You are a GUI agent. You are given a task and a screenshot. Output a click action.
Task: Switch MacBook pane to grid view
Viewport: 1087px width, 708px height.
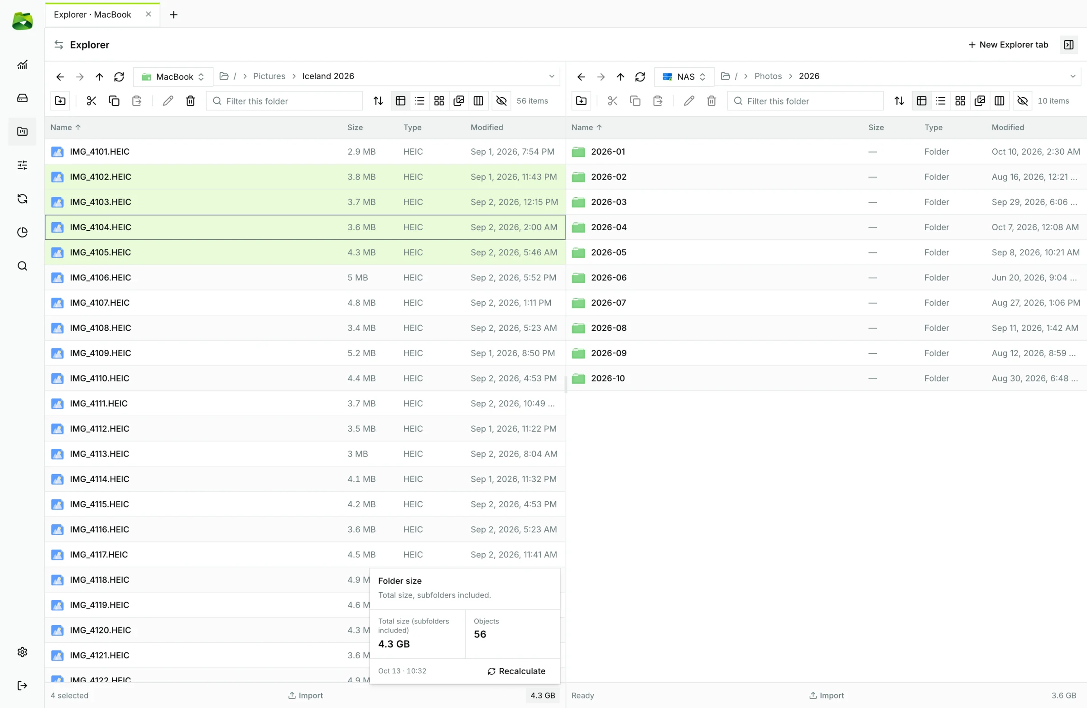coord(439,101)
